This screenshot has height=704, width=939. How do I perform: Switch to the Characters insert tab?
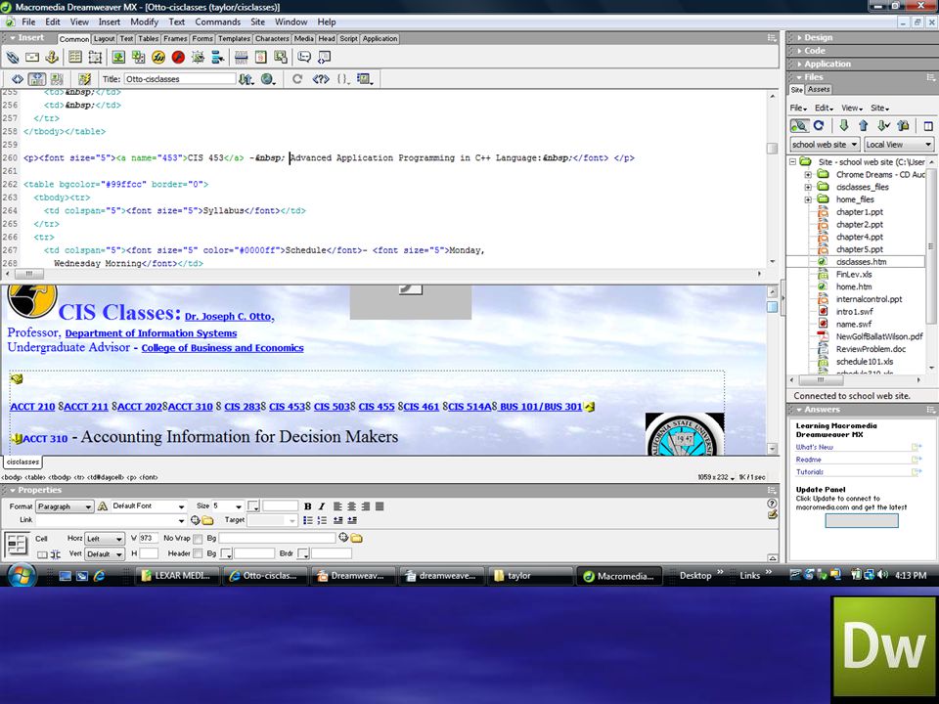click(x=272, y=39)
